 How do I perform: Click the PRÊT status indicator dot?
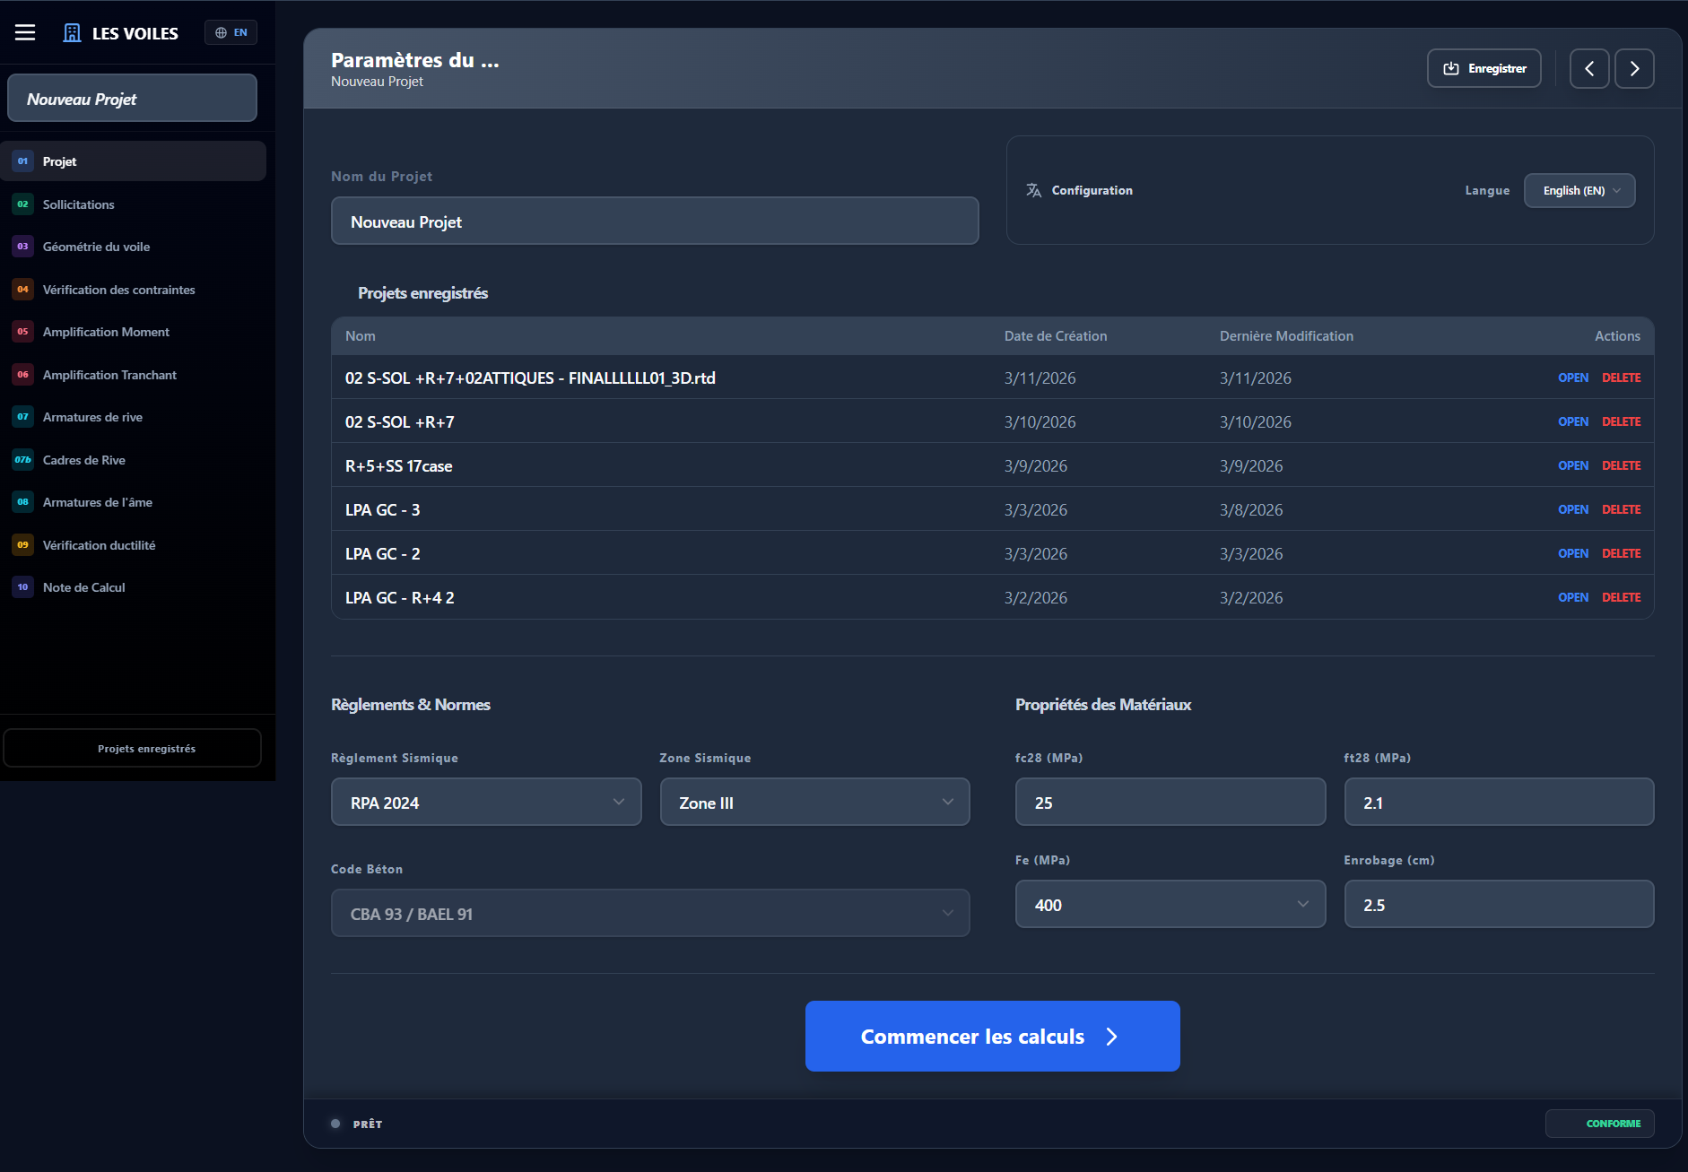point(335,1123)
